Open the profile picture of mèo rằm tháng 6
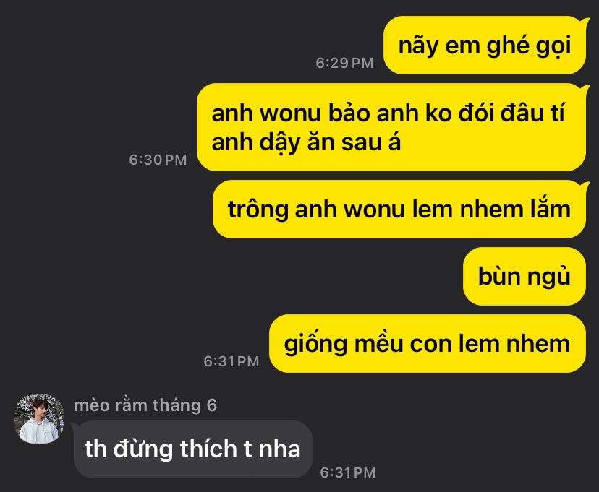599x492 pixels. pyautogui.click(x=39, y=419)
